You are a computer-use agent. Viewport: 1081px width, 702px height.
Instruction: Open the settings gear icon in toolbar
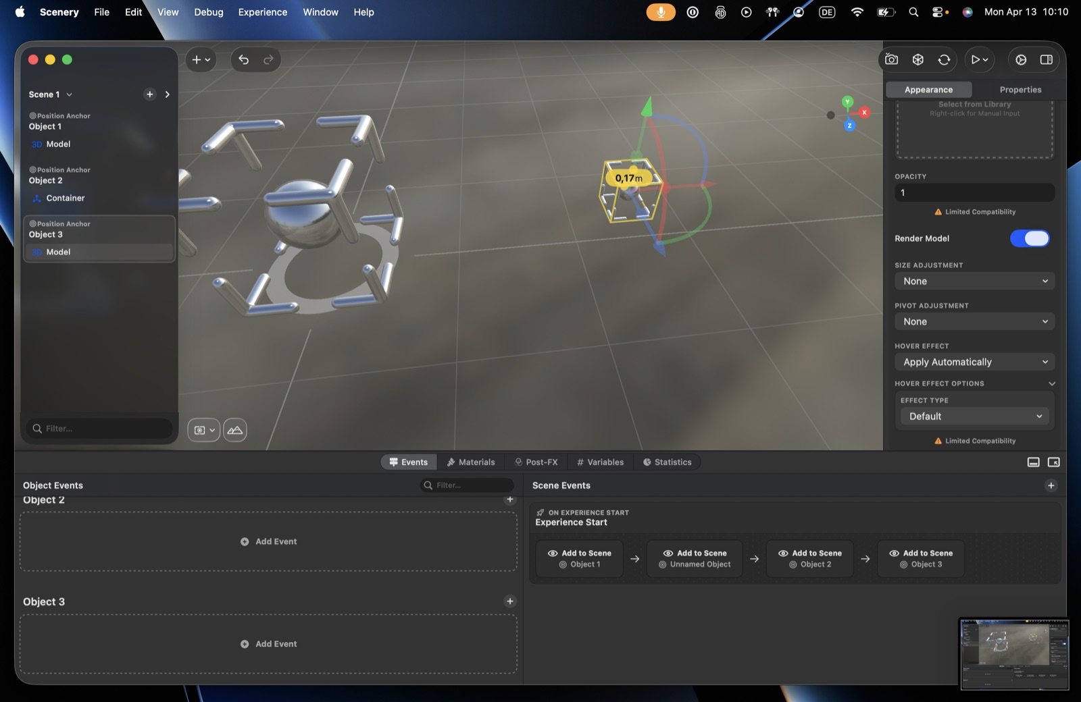pos(1021,59)
